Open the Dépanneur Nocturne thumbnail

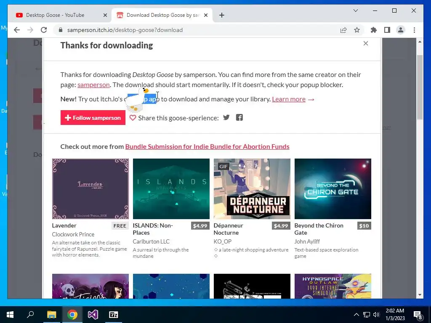tap(252, 189)
